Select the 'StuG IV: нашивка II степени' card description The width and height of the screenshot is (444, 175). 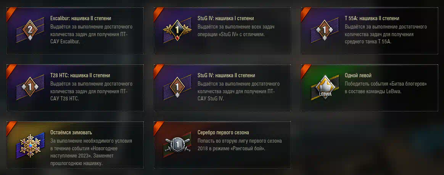point(238,91)
